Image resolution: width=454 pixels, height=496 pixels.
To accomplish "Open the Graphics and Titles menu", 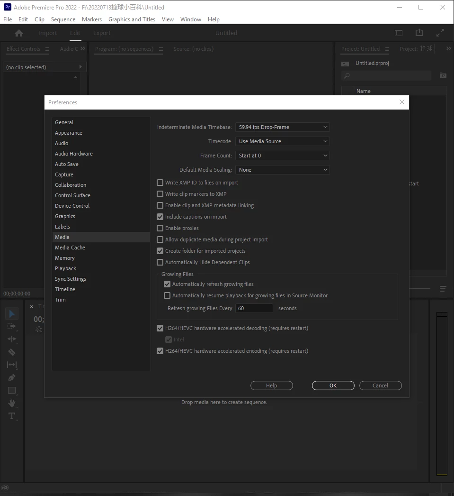I will tap(132, 19).
